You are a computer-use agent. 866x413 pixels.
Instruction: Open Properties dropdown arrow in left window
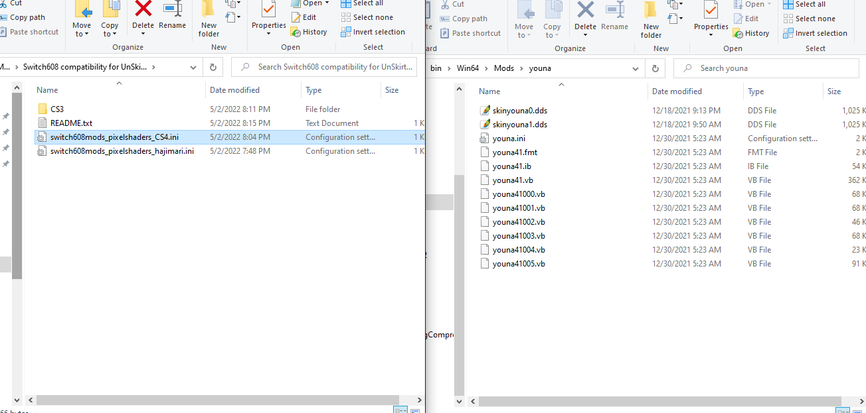point(268,34)
